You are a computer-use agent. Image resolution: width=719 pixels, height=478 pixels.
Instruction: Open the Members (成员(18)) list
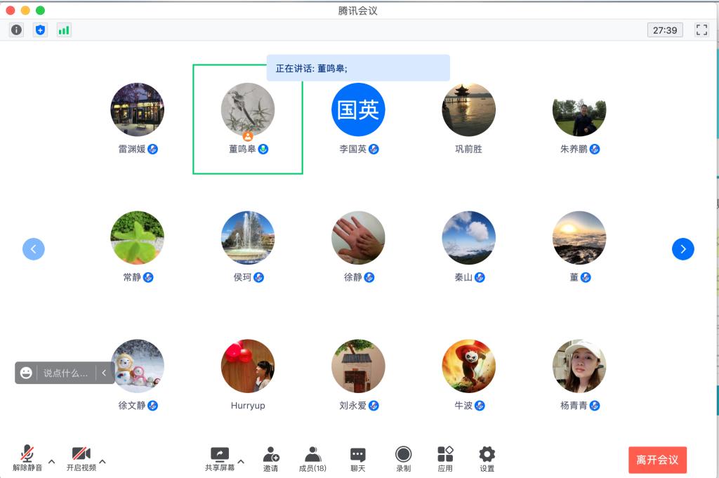(312, 458)
